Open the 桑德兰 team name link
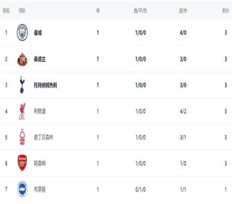Image resolution: width=232 pixels, height=204 pixels. tap(39, 59)
